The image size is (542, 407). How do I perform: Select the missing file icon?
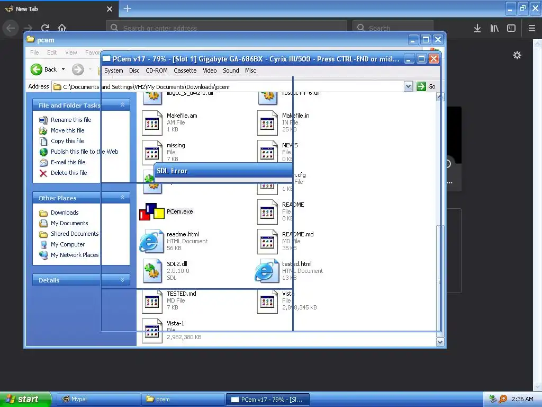[x=152, y=153]
